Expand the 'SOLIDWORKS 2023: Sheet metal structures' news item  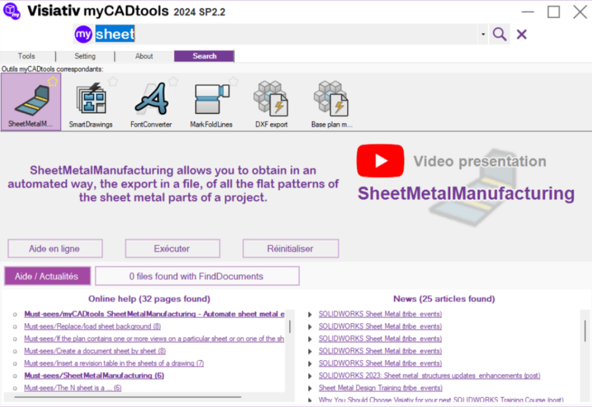pyautogui.click(x=310, y=376)
